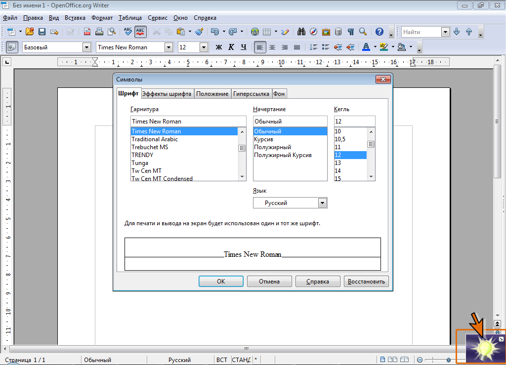This screenshot has width=506, height=365.
Task: Open a file via the folder icon
Action: click(30, 32)
